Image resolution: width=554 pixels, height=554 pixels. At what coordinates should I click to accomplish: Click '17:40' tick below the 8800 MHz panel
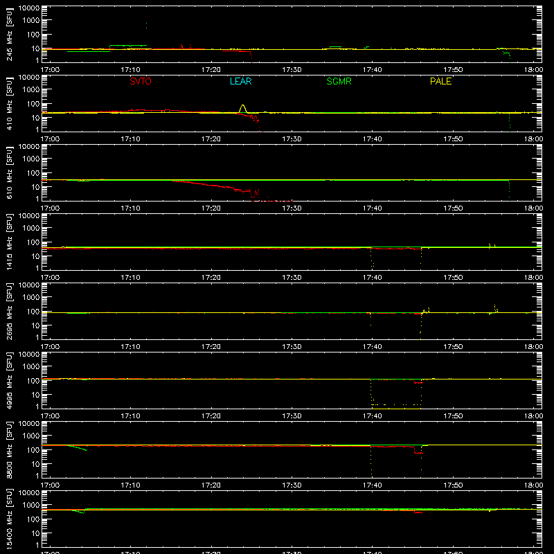tap(373, 485)
